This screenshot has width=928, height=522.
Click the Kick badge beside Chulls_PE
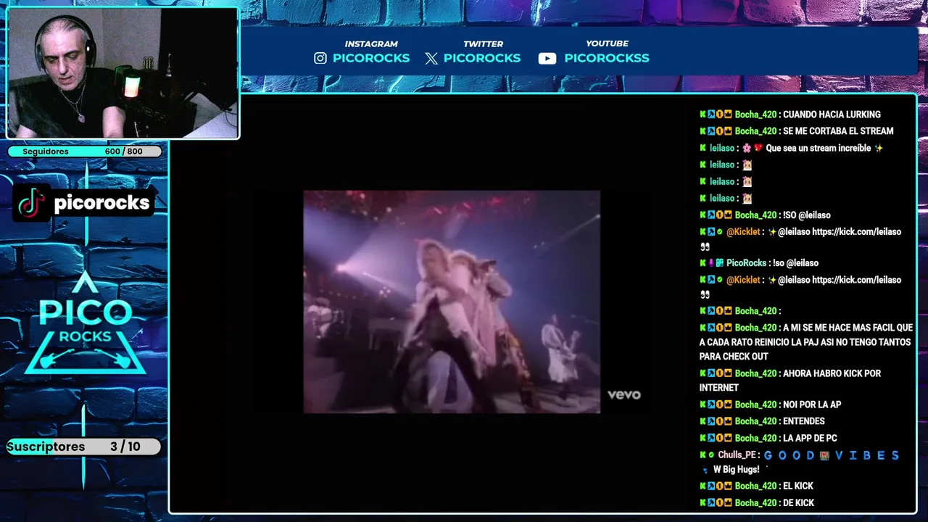tap(703, 455)
